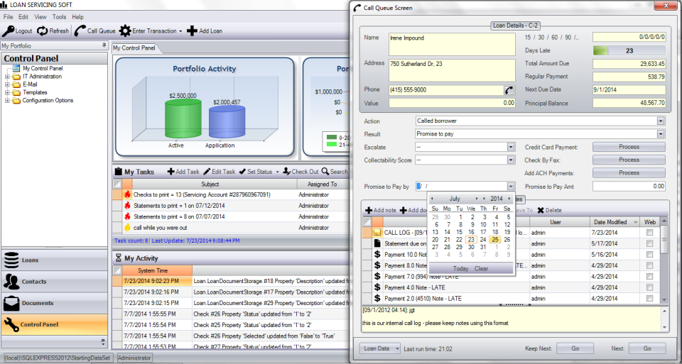
Task: Tick Web checkbox for Payment 7.0 row
Action: (649, 276)
